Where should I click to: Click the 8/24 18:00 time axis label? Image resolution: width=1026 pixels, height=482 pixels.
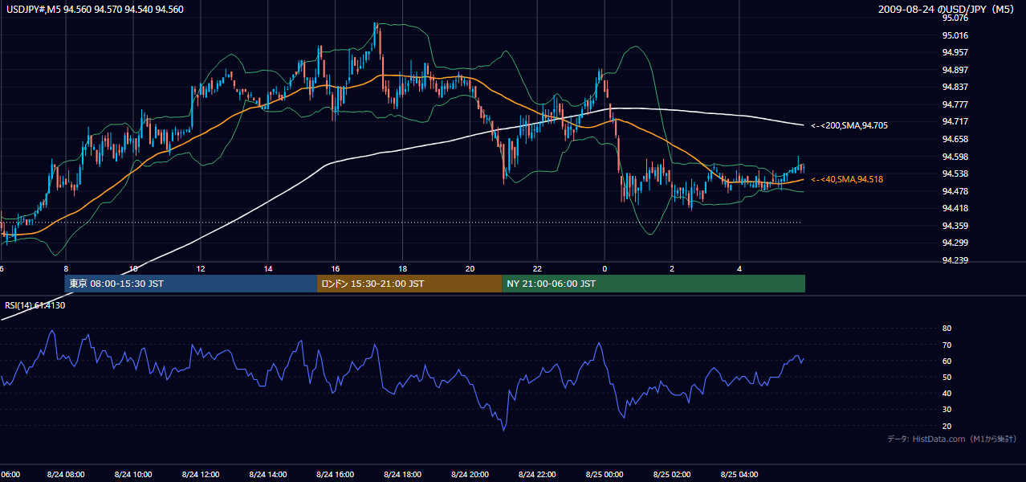[403, 474]
